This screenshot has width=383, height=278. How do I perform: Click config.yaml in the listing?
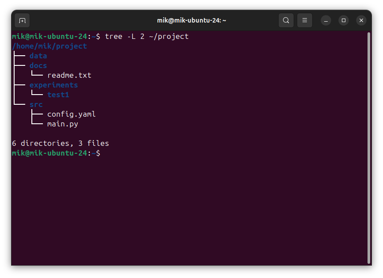tap(71, 114)
